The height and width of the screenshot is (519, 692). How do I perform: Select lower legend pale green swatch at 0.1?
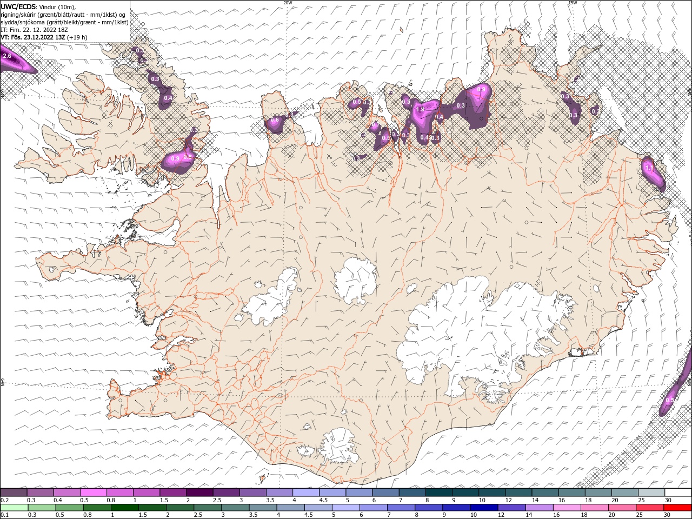point(14,508)
